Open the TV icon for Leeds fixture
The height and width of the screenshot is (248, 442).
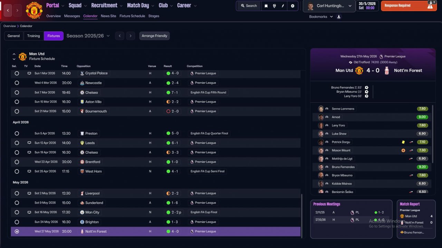(x=29, y=143)
